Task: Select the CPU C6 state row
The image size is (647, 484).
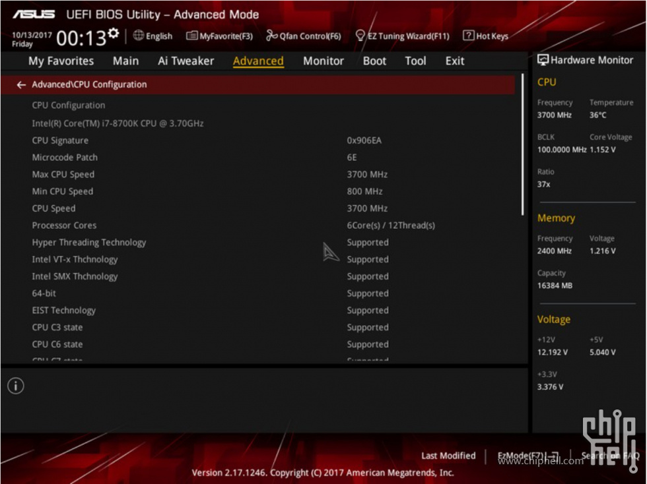Action: [x=257, y=344]
